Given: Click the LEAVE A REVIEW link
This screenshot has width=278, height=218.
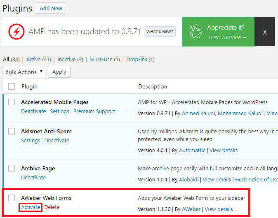Looking at the screenshot, I should coord(227,37).
